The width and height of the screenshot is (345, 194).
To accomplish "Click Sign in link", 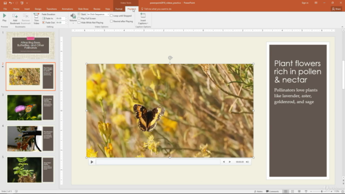I will coord(305,3).
